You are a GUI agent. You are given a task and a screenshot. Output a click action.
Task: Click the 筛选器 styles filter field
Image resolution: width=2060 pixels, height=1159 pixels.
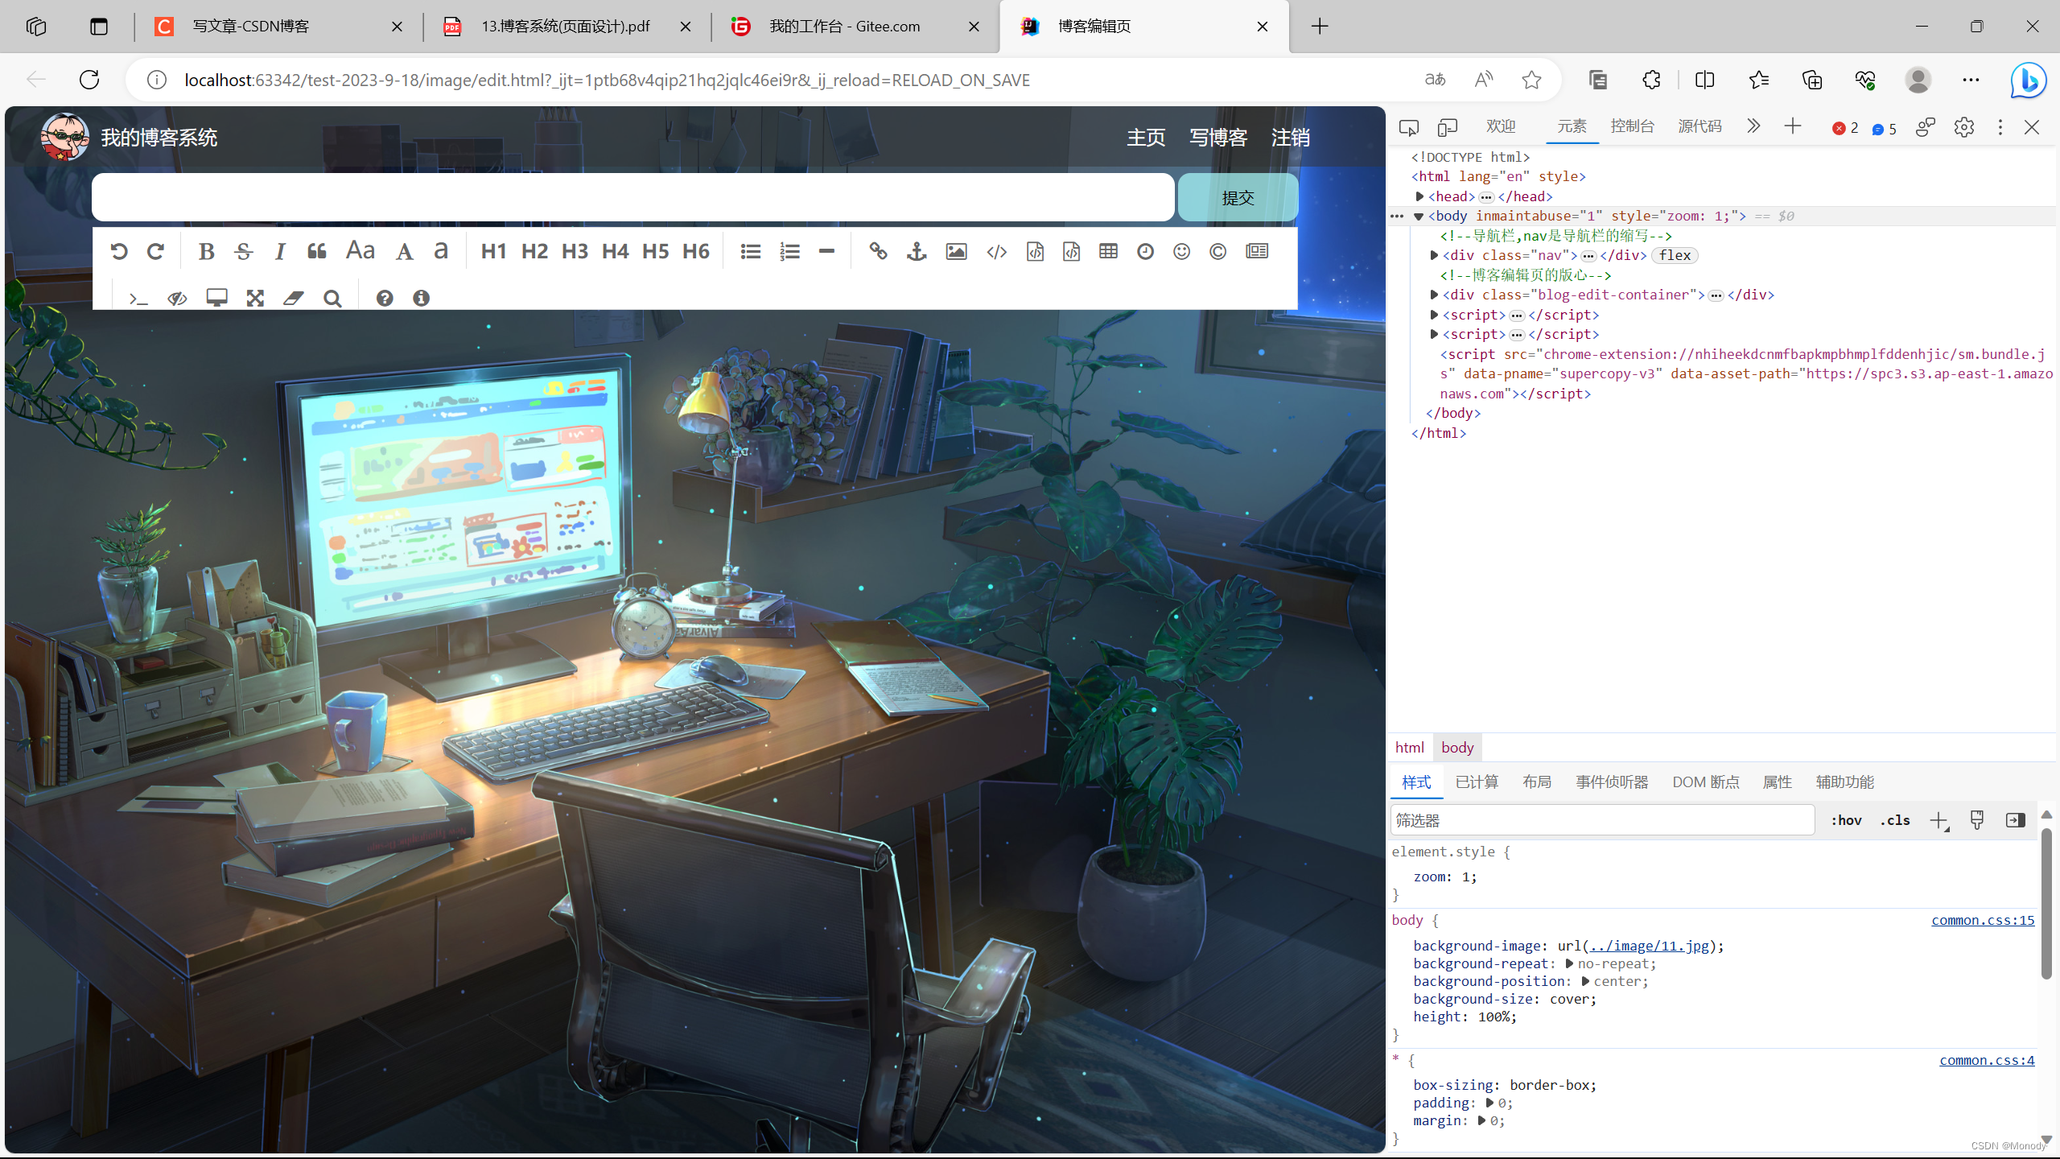click(1602, 820)
